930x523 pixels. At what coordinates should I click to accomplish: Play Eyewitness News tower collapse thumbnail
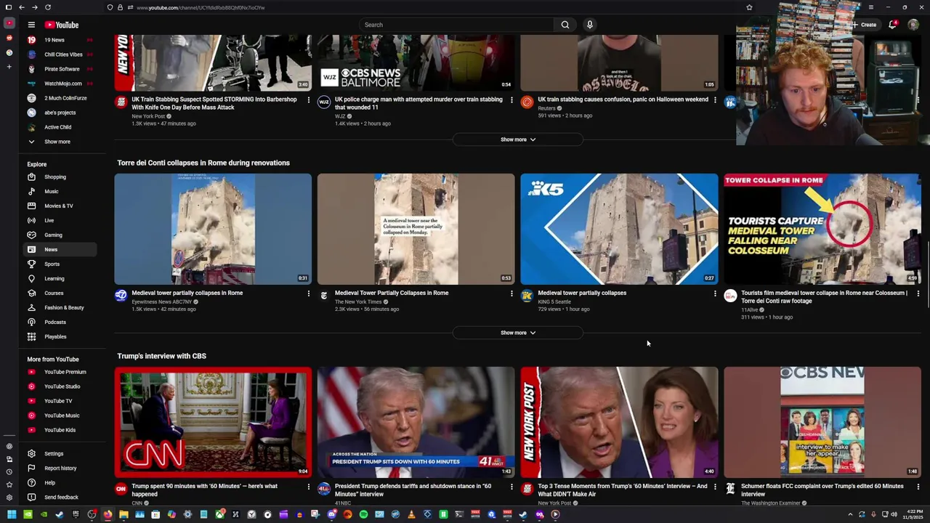213,229
